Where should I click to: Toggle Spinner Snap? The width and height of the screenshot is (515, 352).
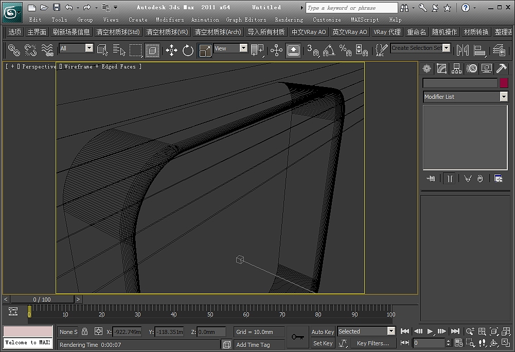pos(362,50)
